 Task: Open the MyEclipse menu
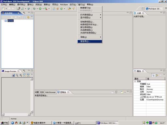[x=64, y=5]
